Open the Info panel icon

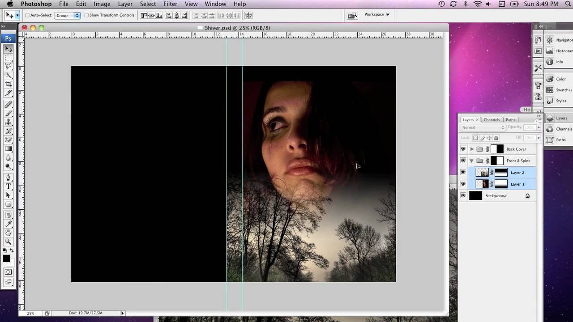point(550,62)
